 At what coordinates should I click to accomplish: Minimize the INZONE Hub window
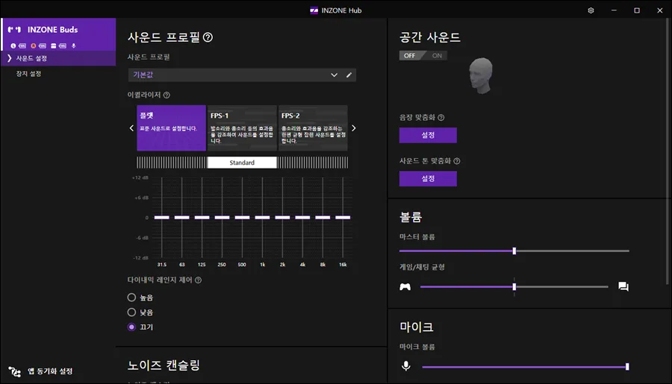[614, 10]
